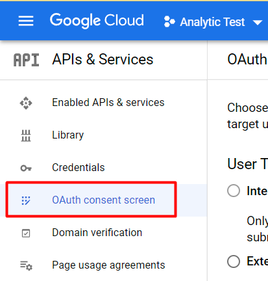Screen dimensions: 268x281
Task: Click the API logo icon
Action: coord(26,60)
